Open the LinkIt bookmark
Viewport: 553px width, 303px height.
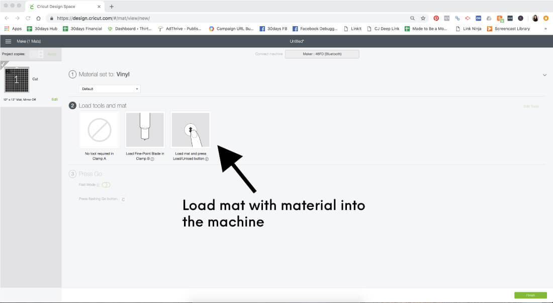point(353,29)
